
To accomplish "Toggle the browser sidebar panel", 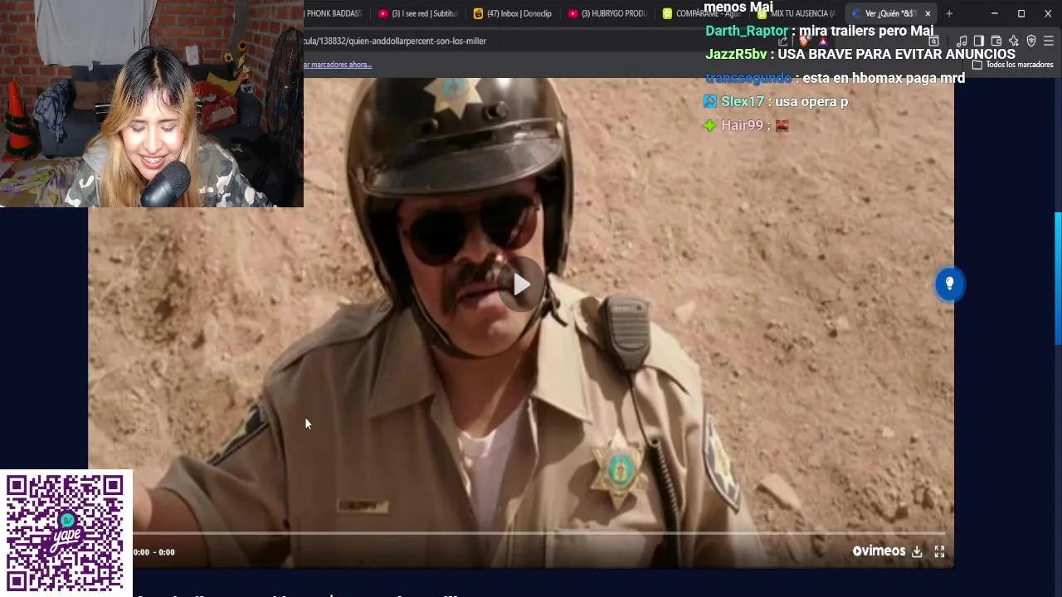I will [x=979, y=41].
